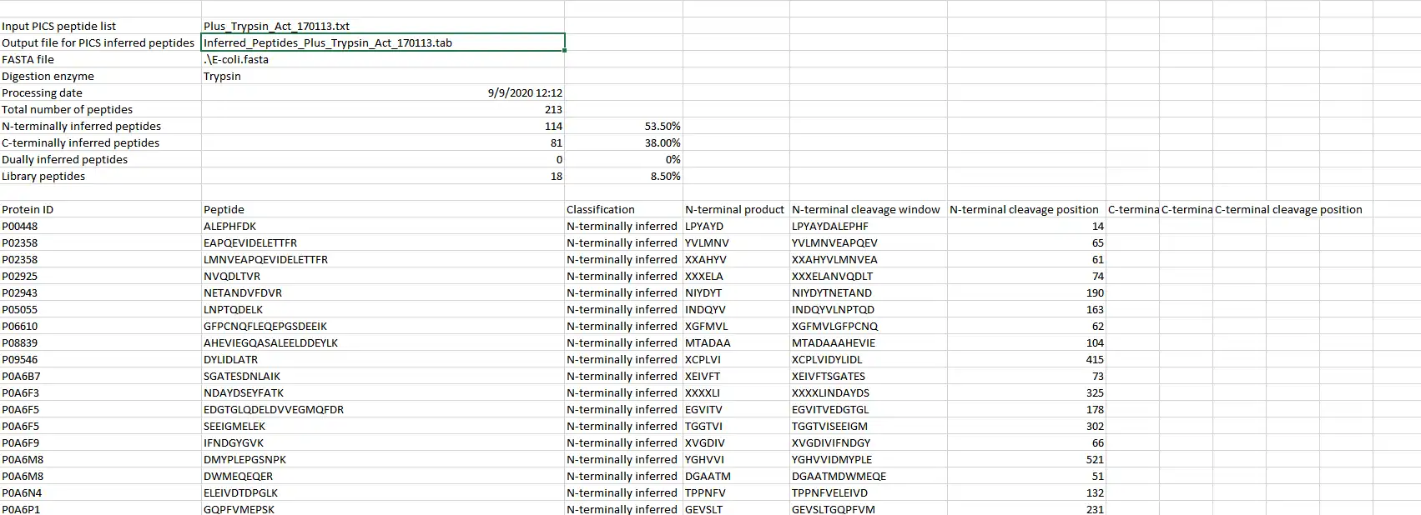This screenshot has width=1421, height=515.
Task: Select the Library peptides count 18
Action: tap(383, 176)
